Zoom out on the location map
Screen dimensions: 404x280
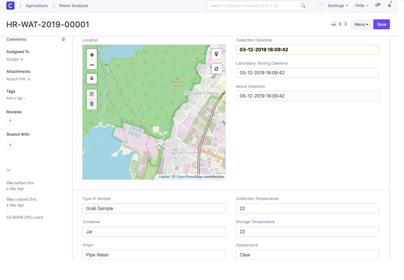coord(92,65)
